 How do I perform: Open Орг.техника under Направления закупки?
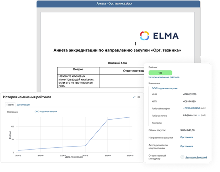[187, 138]
